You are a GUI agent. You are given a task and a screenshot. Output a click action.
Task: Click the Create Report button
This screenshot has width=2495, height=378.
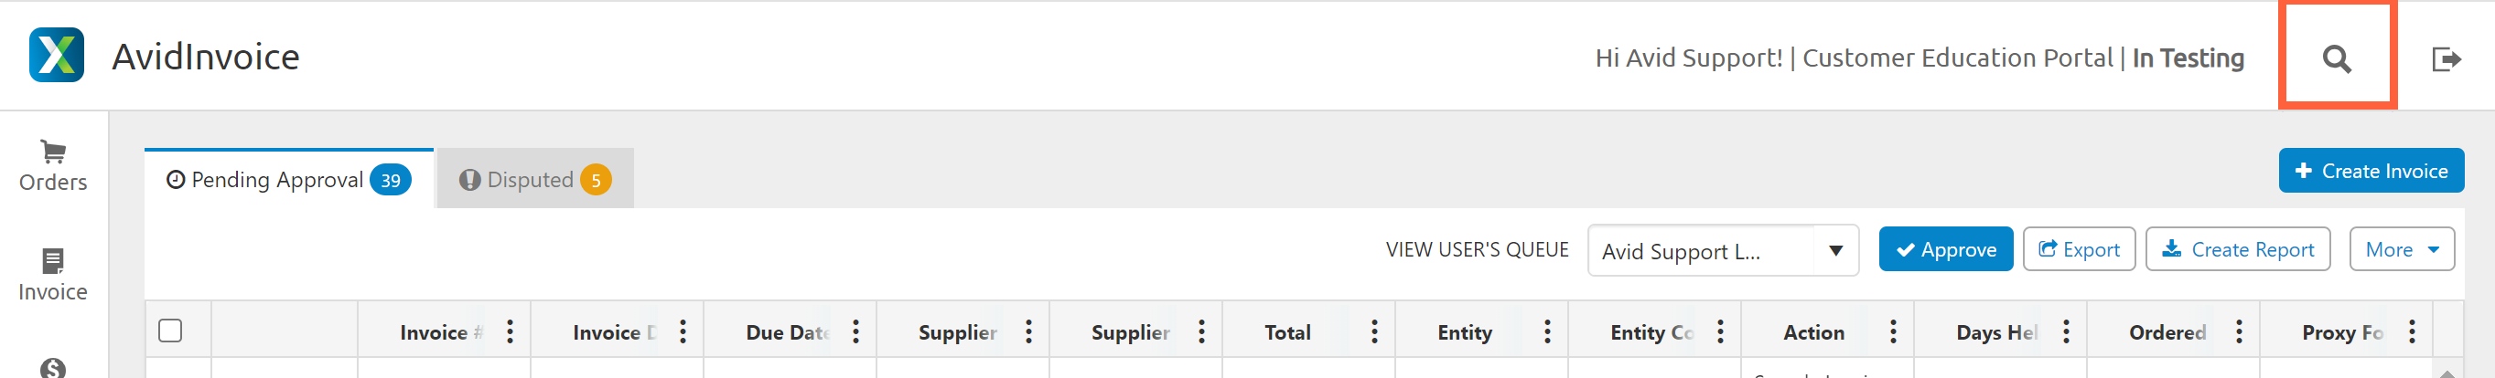[2237, 249]
